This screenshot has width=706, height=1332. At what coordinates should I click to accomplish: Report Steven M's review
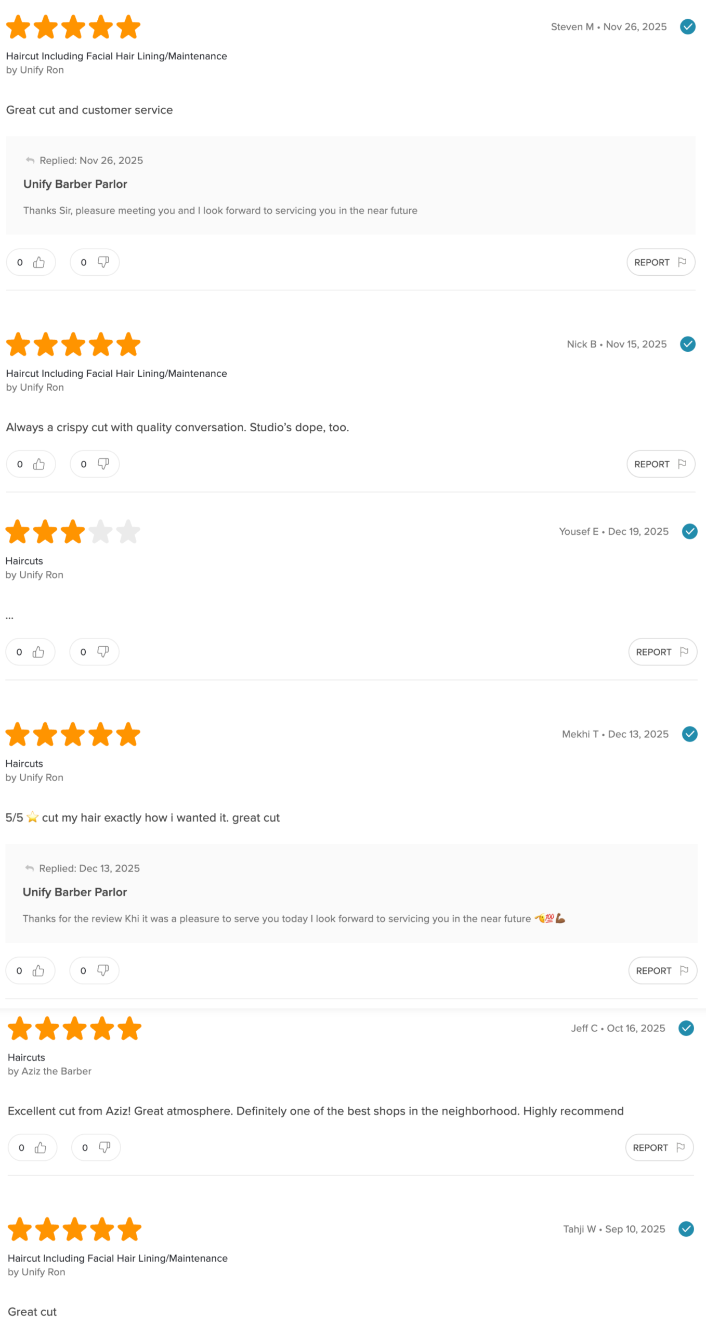coord(660,262)
